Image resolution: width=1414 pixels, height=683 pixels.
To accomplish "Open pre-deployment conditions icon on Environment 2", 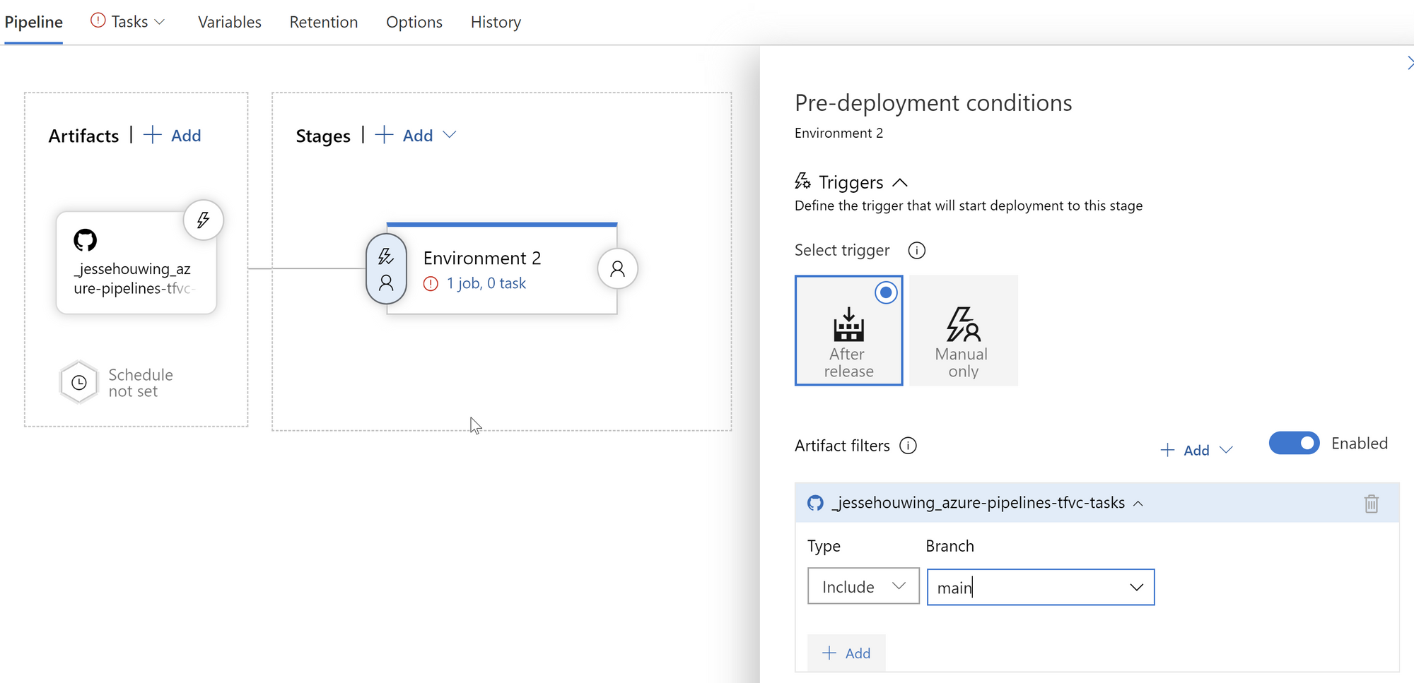I will [386, 269].
